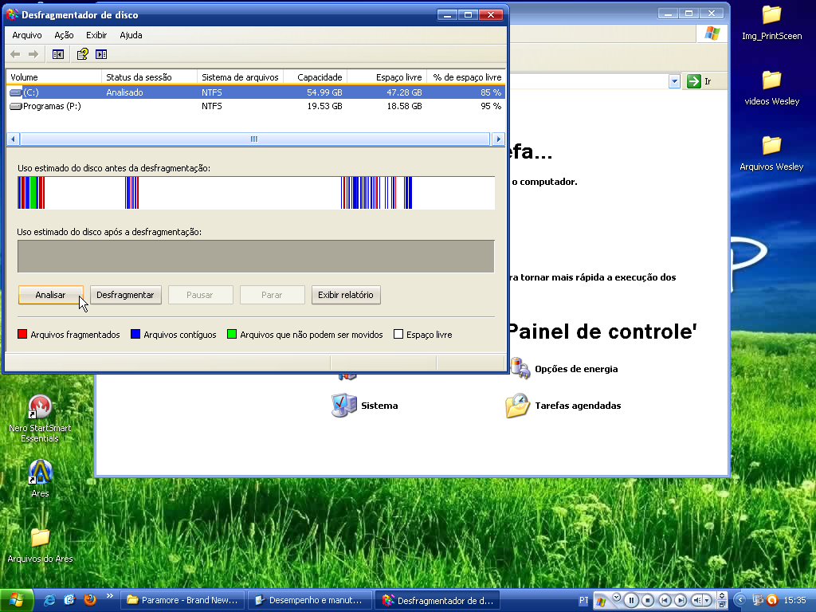Select the Programas (P:) volume row

pyautogui.click(x=52, y=106)
